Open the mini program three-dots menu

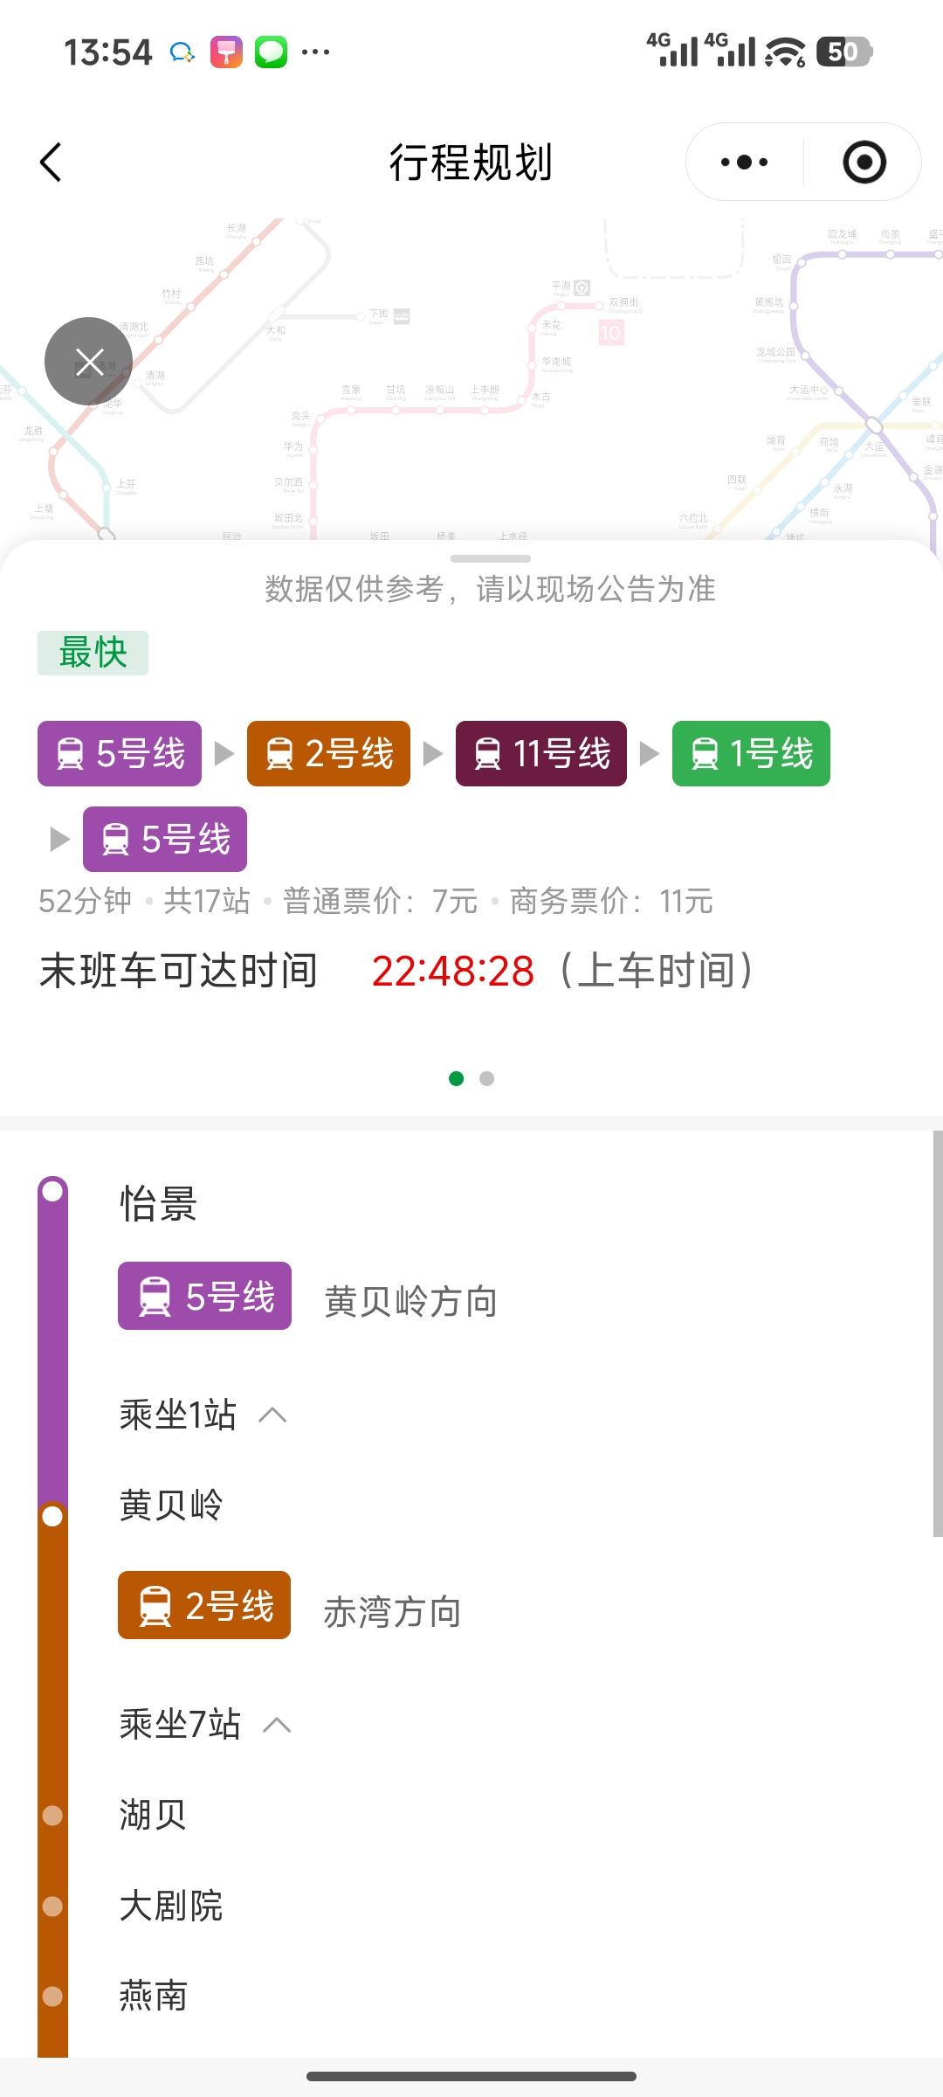click(744, 163)
